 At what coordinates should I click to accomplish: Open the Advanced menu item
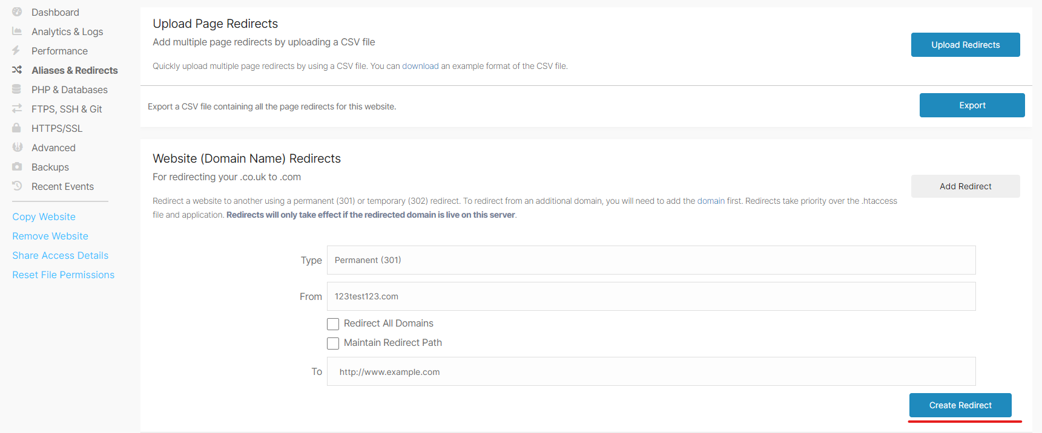pos(53,148)
